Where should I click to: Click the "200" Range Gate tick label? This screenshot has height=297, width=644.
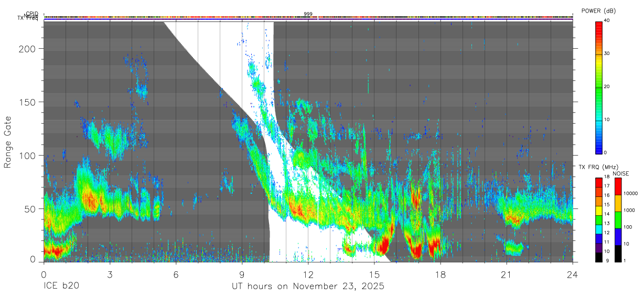click(x=28, y=49)
